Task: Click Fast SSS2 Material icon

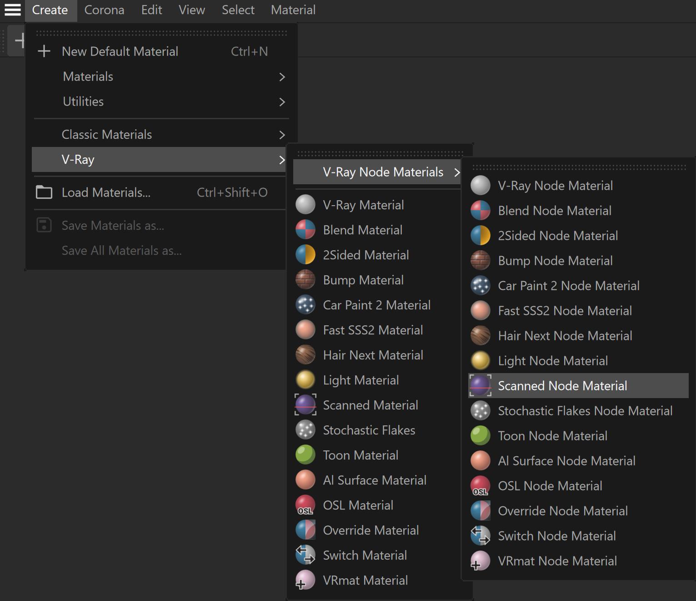Action: click(305, 330)
